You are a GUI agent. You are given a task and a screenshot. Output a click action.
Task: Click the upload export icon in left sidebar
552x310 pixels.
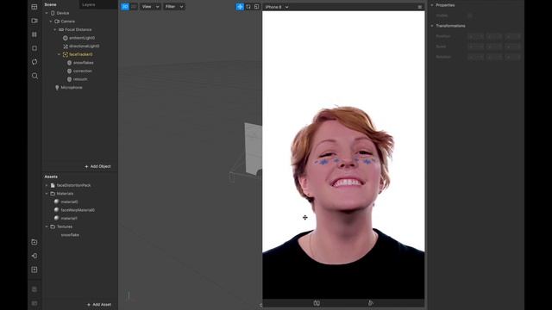[34, 270]
